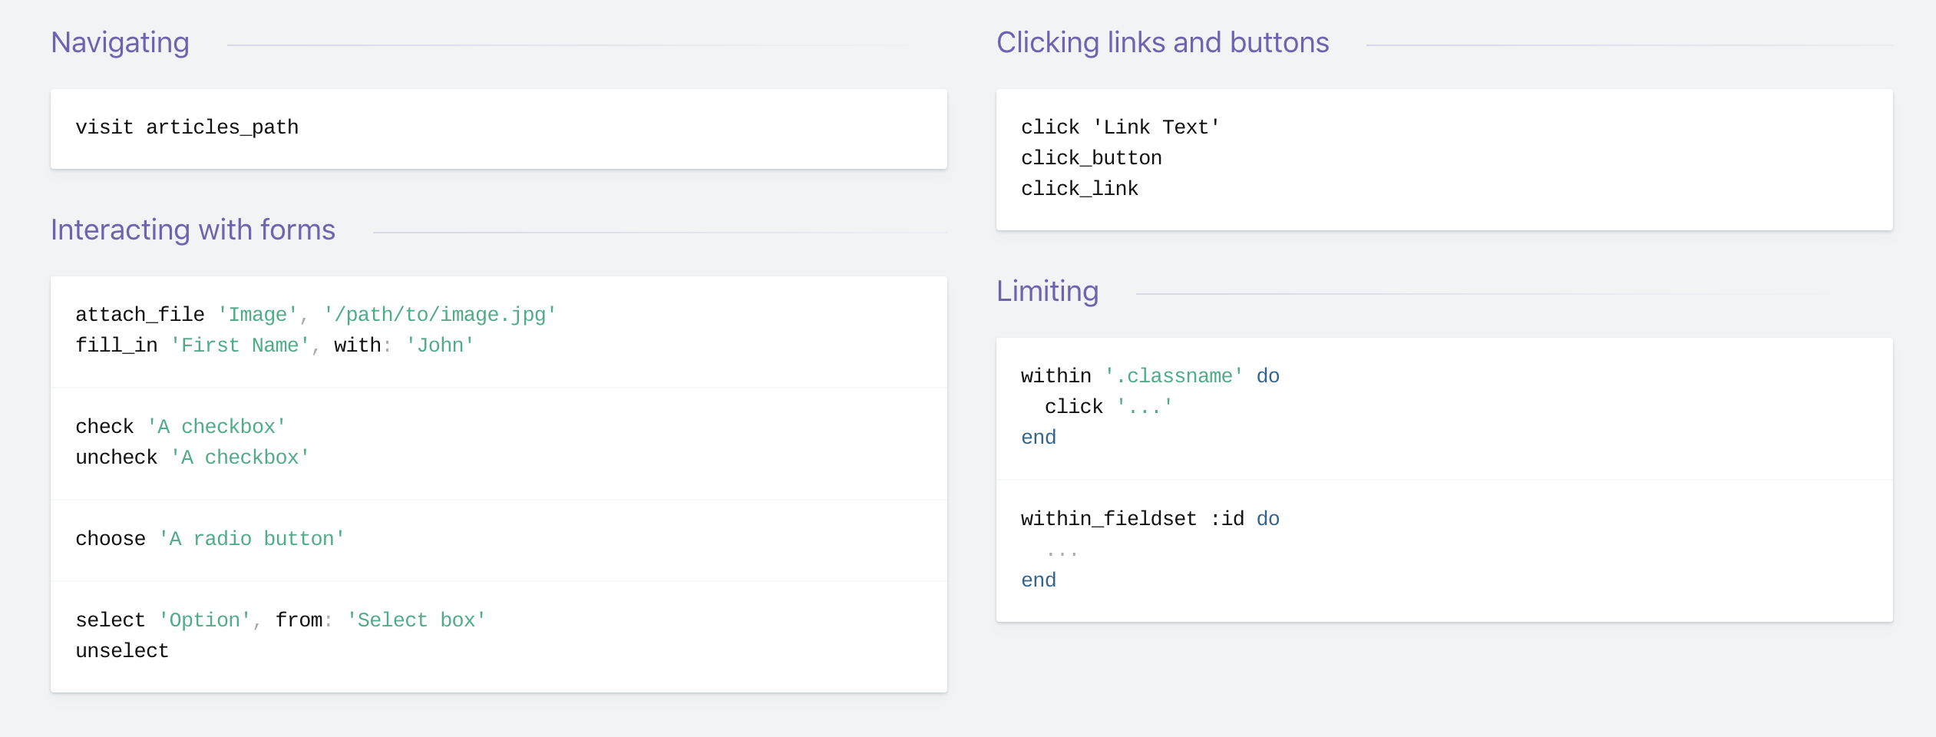Click the fill_in 'First Name' line

(275, 345)
